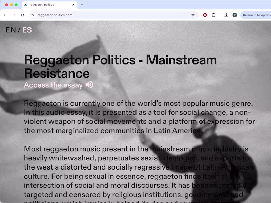271x203 pixels.
Task: Click the speaker icon beside Access the essay
Action: pyautogui.click(x=89, y=85)
